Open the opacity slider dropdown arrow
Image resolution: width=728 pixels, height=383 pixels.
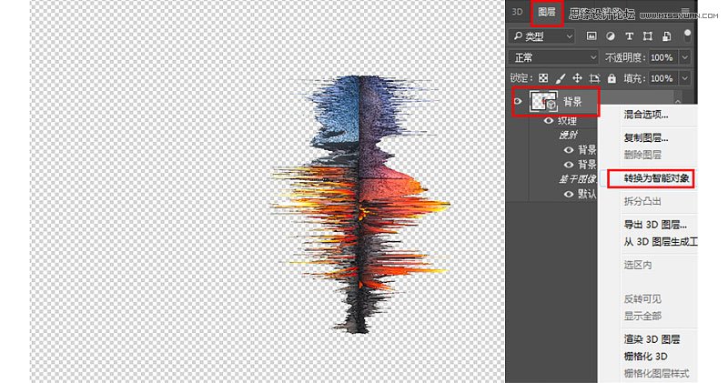685,57
